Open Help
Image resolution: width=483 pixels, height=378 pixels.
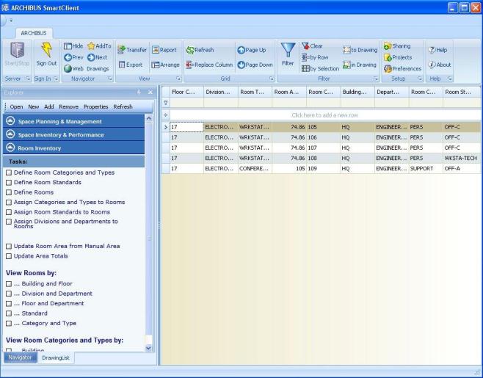437,50
